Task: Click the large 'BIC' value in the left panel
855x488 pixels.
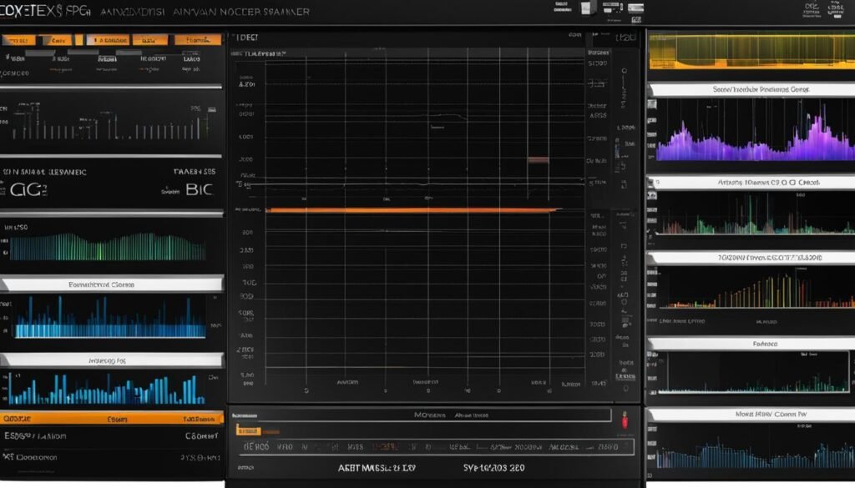Action: tap(199, 189)
